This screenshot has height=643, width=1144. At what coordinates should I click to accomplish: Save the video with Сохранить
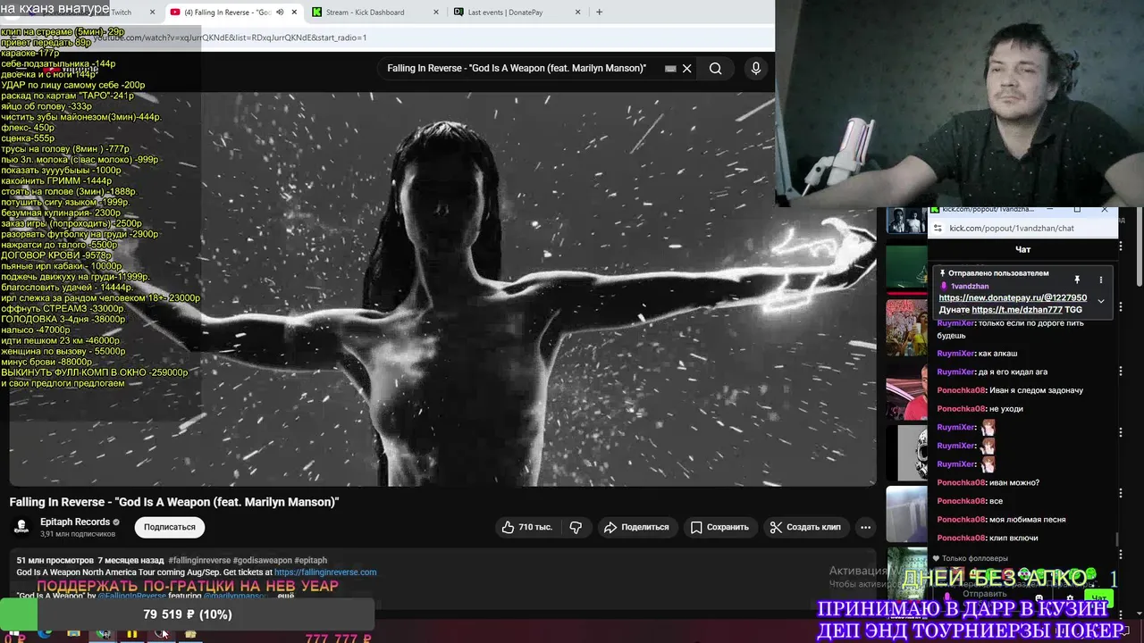tap(719, 527)
